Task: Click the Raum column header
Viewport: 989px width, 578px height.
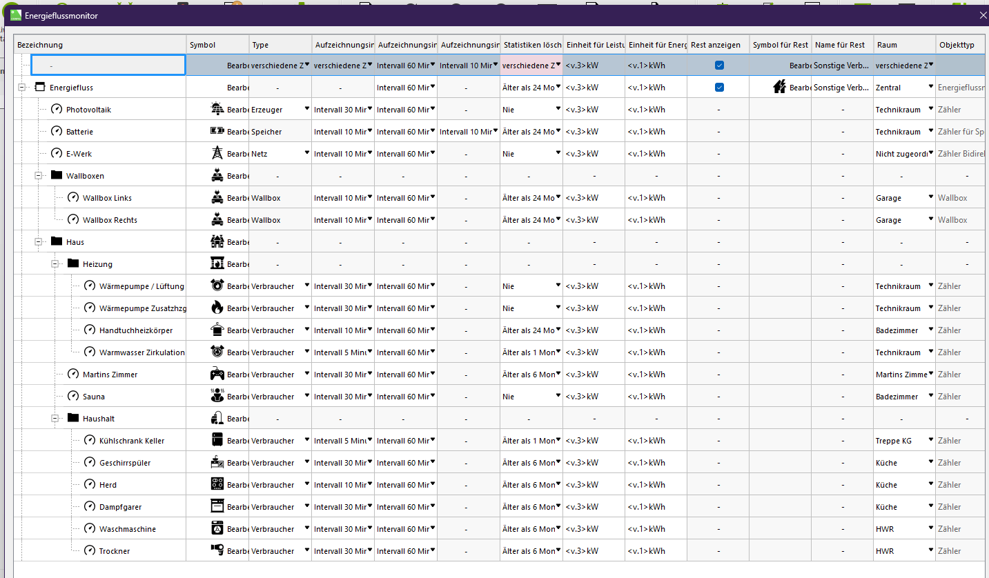Action: click(x=905, y=45)
